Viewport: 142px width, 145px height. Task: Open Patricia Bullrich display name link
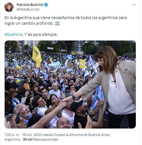click(x=30, y=5)
